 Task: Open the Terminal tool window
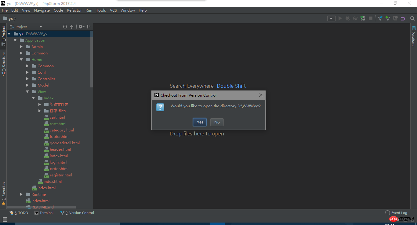(44, 213)
